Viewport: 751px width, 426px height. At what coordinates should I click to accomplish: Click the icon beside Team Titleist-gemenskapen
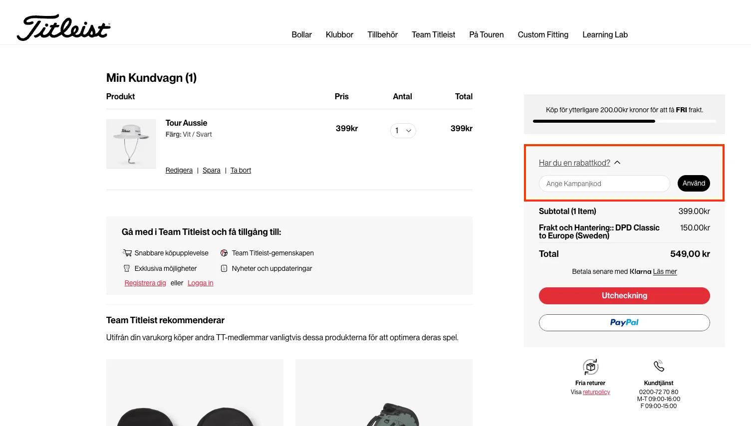224,253
